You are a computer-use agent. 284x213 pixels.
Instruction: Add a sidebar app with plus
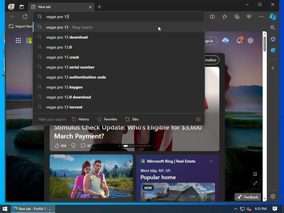[x=273, y=68]
